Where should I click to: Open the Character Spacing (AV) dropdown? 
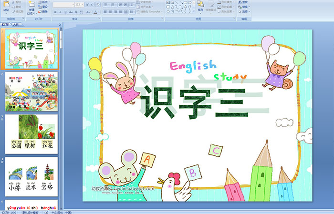coord(82,12)
